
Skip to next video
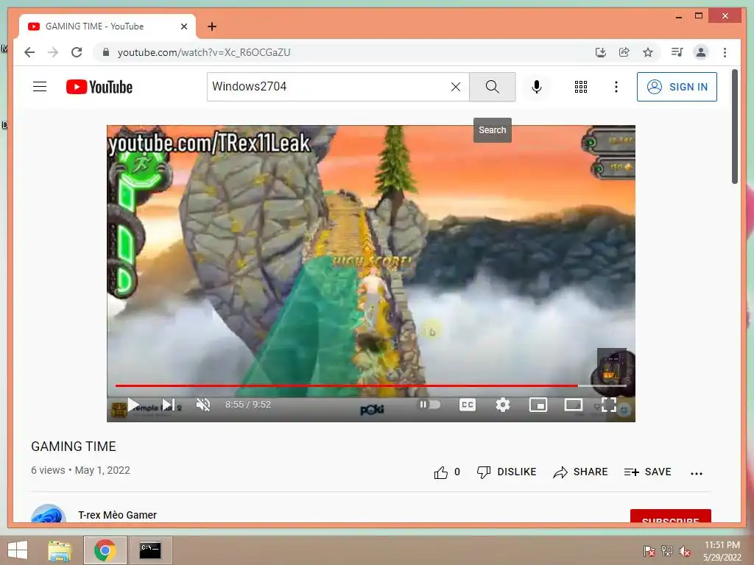pos(168,405)
